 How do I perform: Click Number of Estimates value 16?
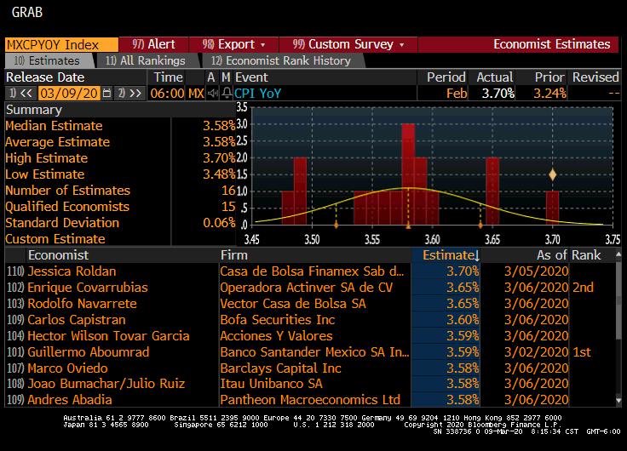228,191
